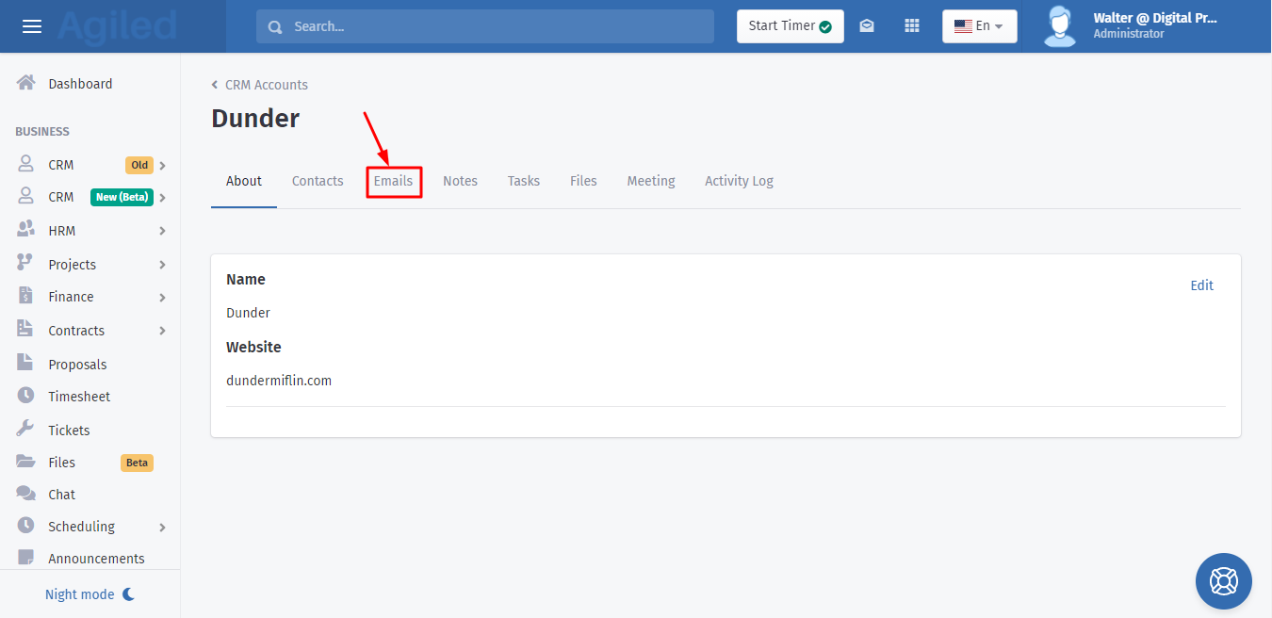Open Dashboard from the sidebar

point(80,84)
